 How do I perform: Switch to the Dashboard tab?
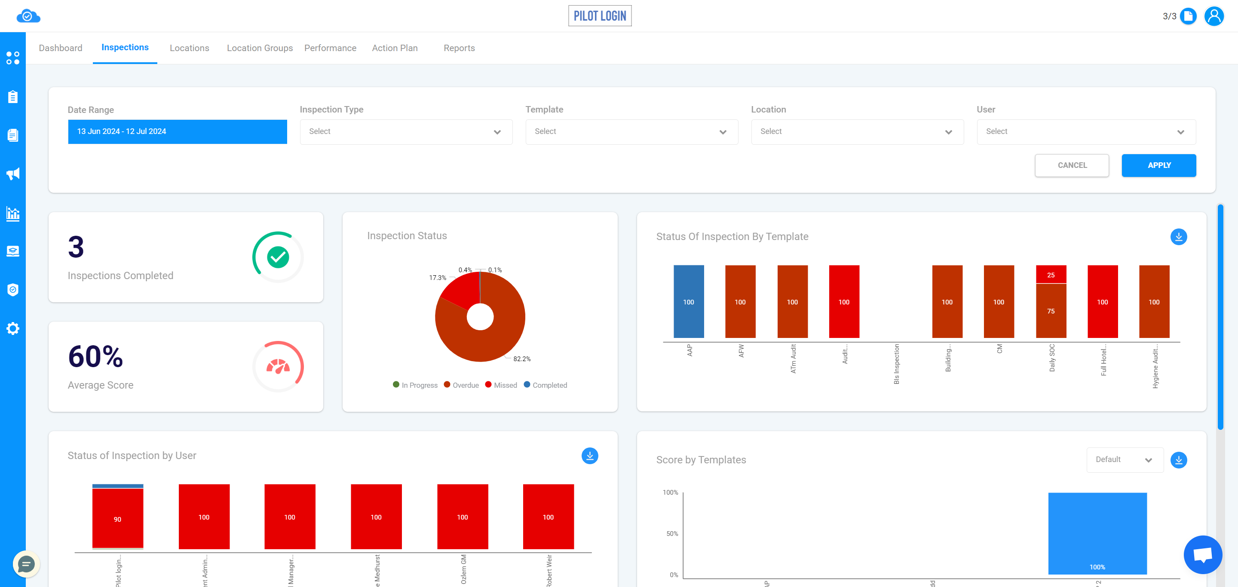pos(61,48)
